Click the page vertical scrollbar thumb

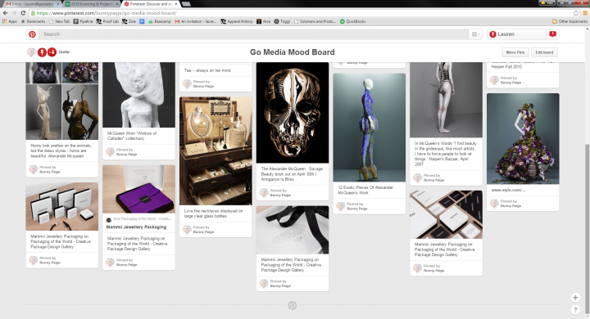(588, 229)
